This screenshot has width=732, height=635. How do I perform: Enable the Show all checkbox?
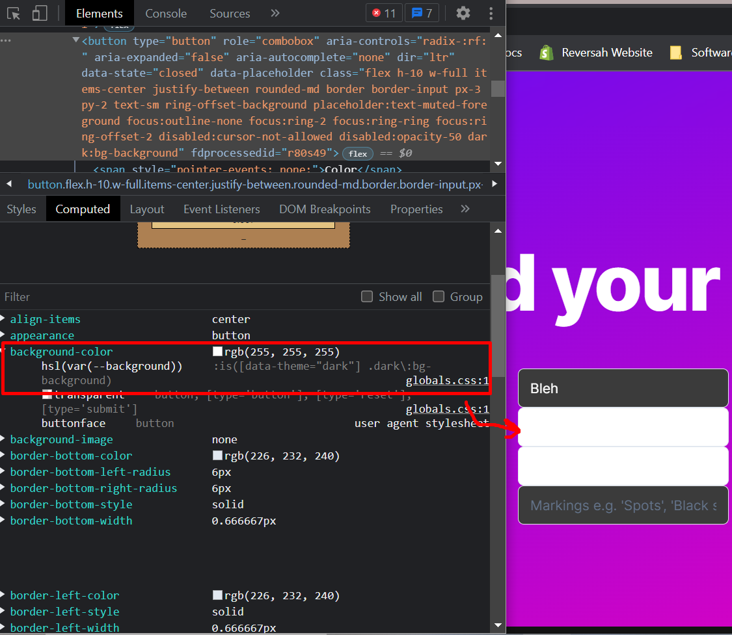(367, 296)
